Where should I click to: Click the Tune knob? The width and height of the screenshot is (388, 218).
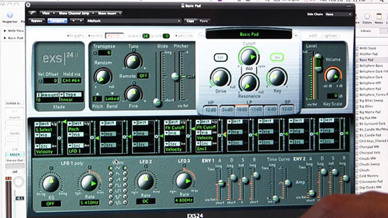pyautogui.click(x=133, y=61)
